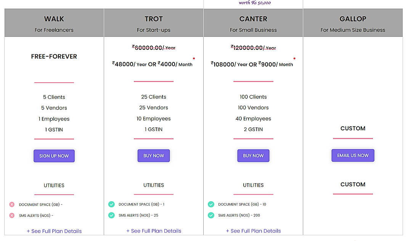This screenshot has height=241, width=408.
Task: Click BUY NOW under the TROT plan
Action: (x=154, y=155)
